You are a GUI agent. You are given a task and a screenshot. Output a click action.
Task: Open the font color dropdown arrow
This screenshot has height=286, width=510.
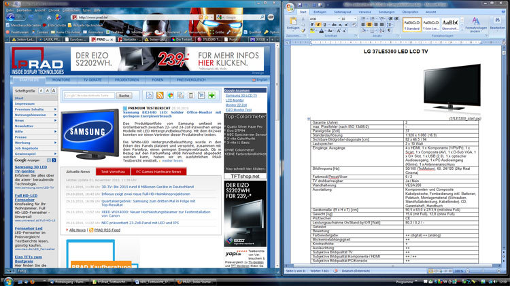coord(325,31)
